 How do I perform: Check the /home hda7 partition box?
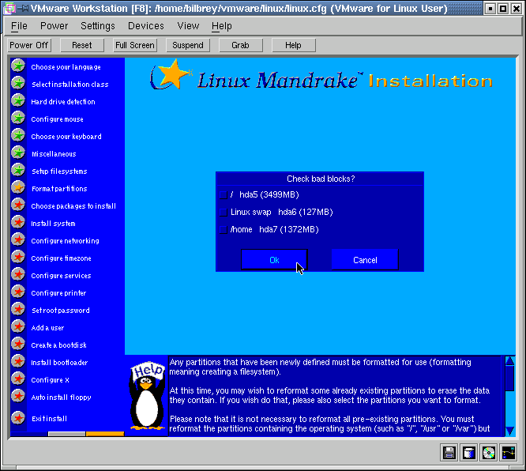point(224,229)
